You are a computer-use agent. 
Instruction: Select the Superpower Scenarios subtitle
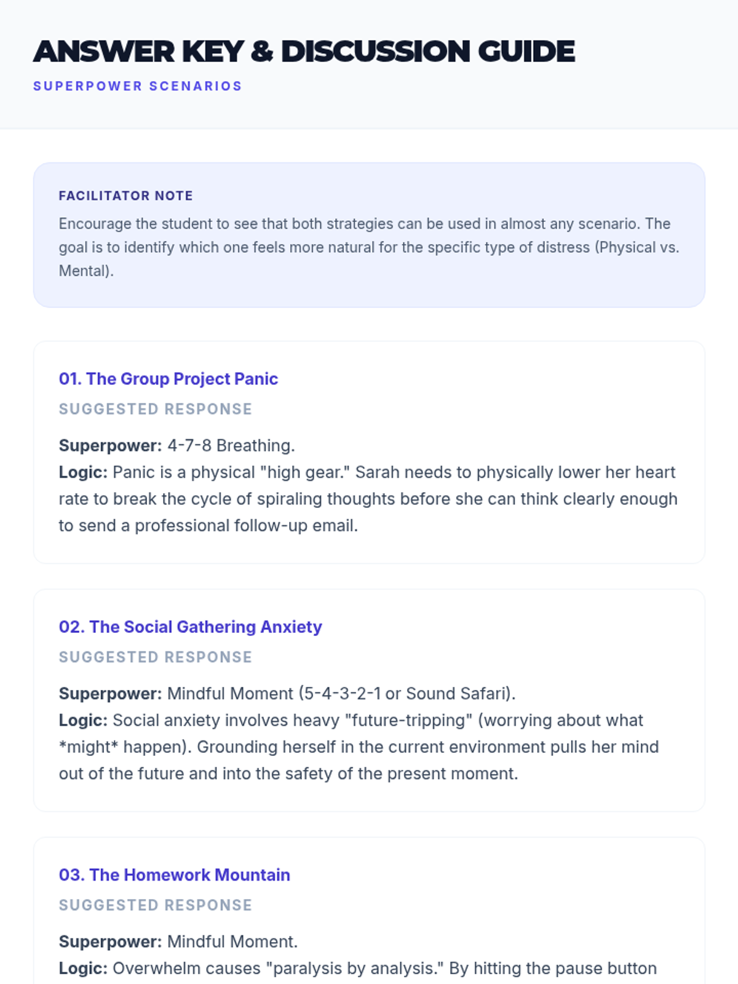tap(138, 86)
